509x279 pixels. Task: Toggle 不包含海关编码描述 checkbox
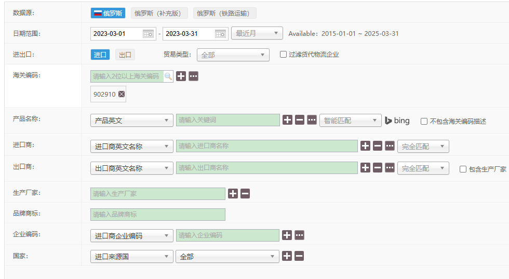coord(424,121)
